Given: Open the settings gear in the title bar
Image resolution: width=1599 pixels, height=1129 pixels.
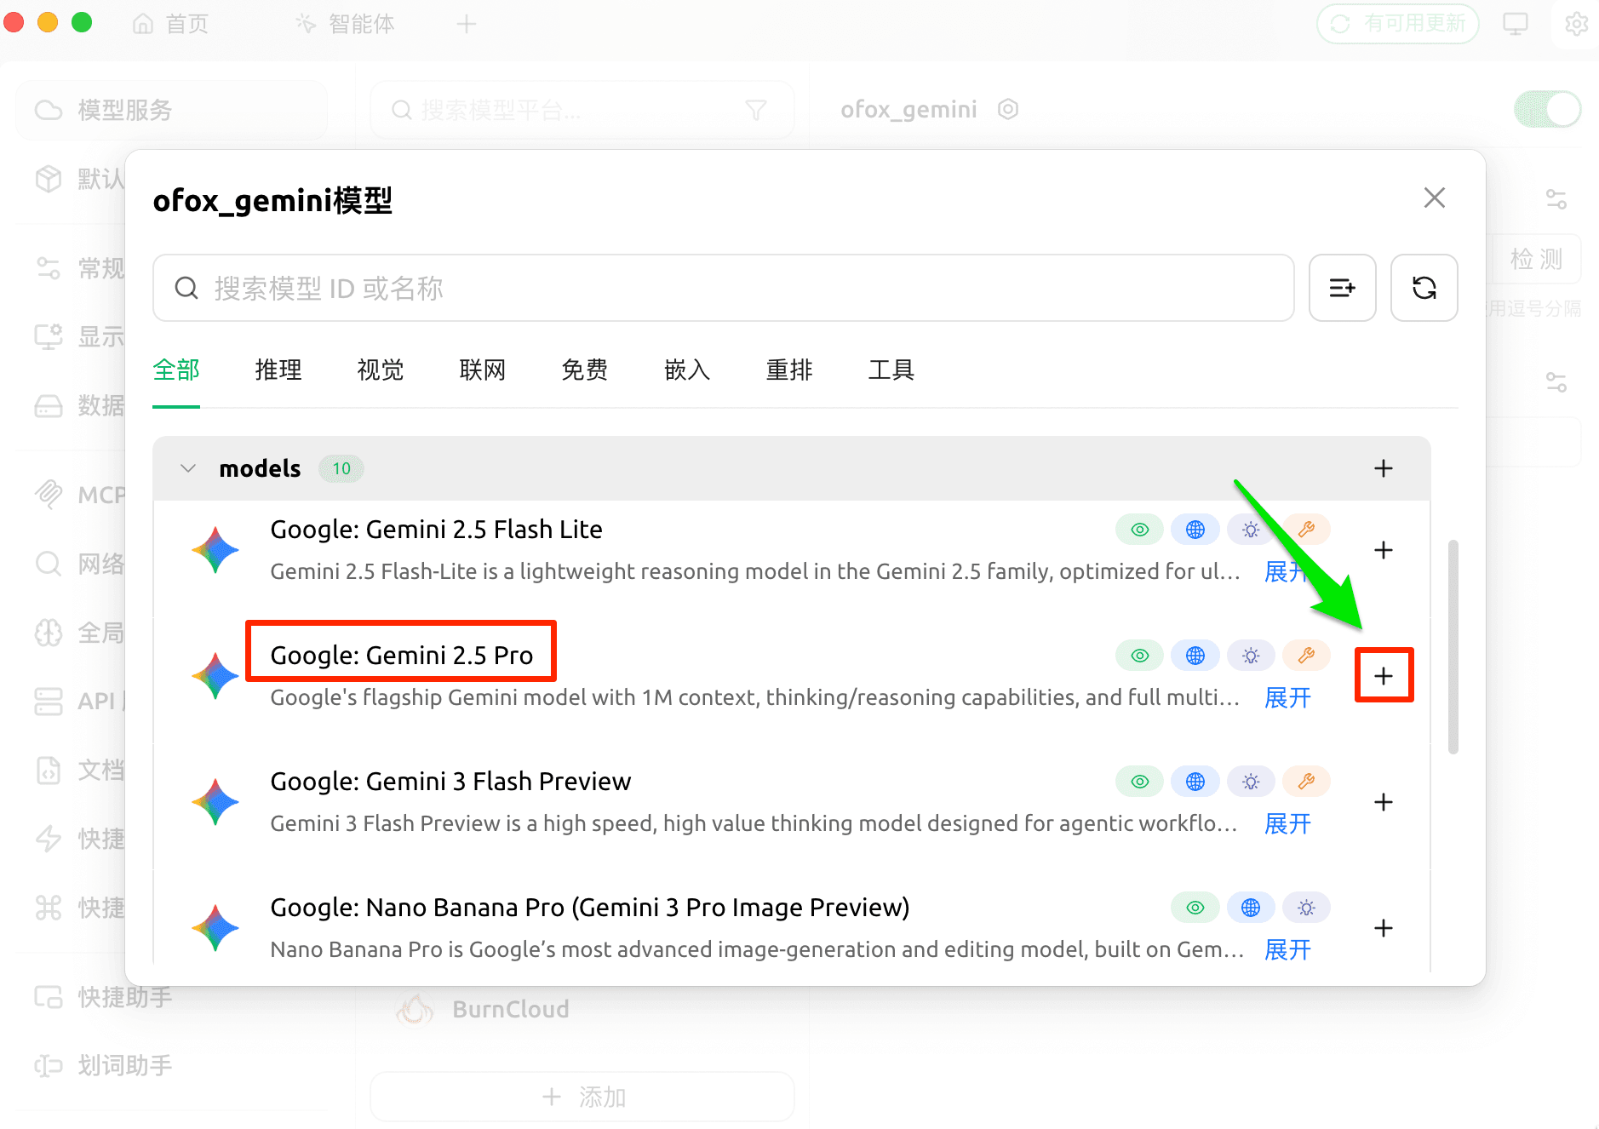Looking at the screenshot, I should (x=1576, y=24).
